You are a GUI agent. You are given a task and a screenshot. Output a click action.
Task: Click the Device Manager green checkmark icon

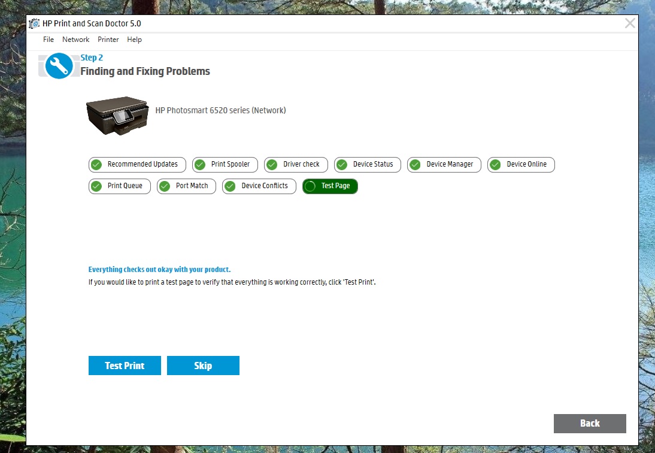[416, 165]
